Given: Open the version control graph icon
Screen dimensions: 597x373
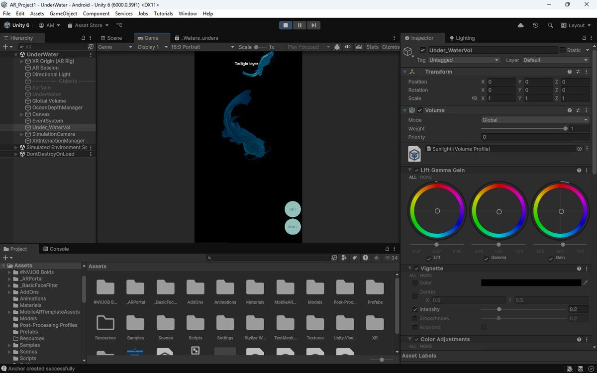Looking at the screenshot, I should pyautogui.click(x=119, y=25).
